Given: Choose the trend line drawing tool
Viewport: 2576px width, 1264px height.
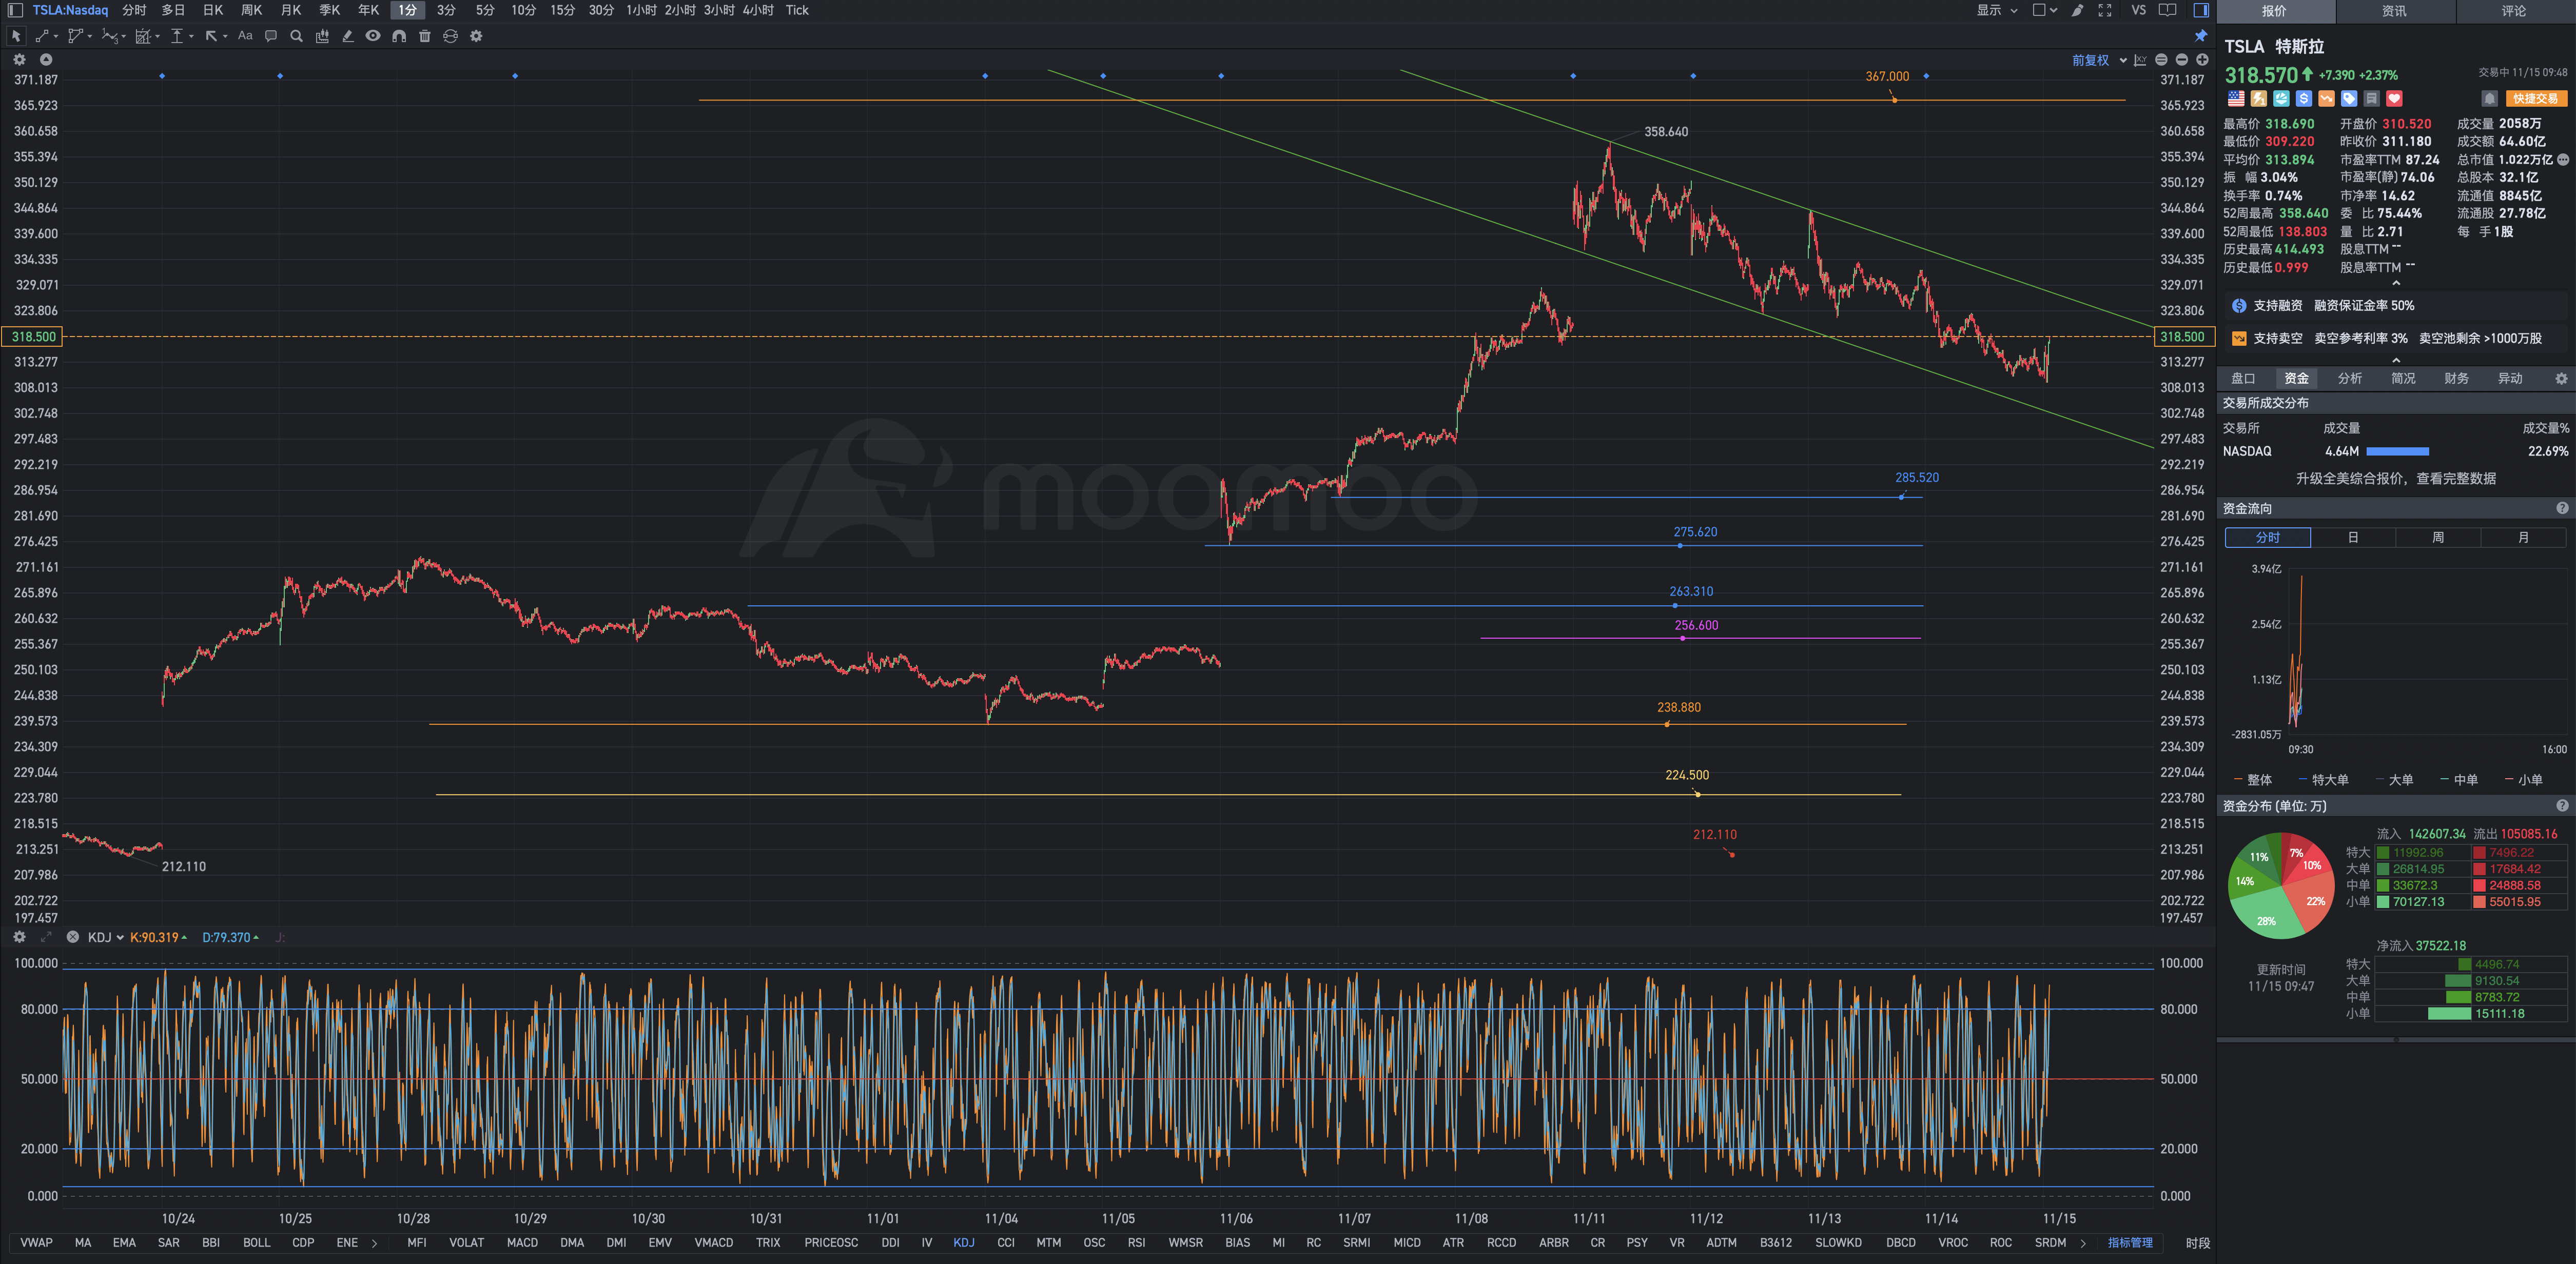Looking at the screenshot, I should [x=42, y=36].
